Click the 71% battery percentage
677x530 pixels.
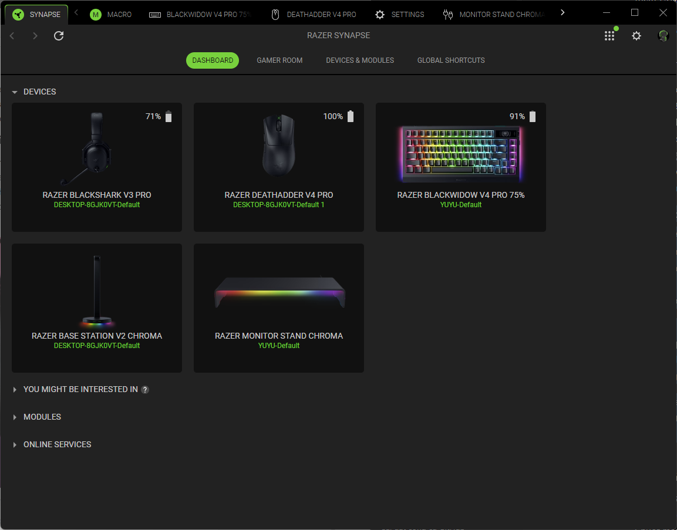[x=153, y=117]
